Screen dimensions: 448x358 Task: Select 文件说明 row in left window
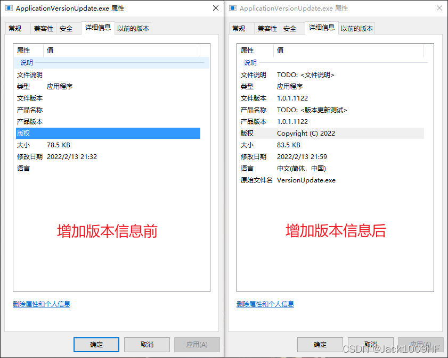coord(108,74)
